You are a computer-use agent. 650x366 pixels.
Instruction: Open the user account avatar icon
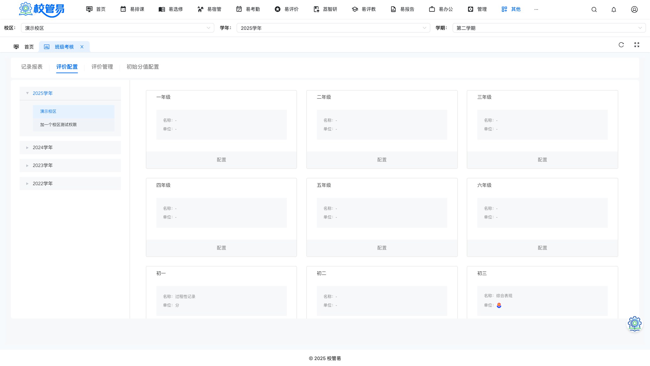pyautogui.click(x=634, y=9)
